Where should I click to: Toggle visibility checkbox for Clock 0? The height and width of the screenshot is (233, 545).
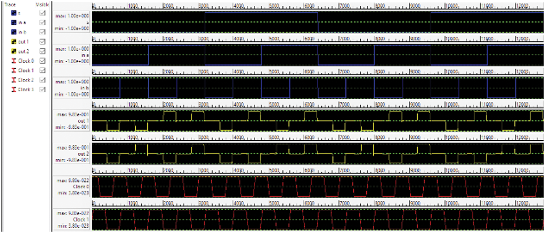coord(42,61)
